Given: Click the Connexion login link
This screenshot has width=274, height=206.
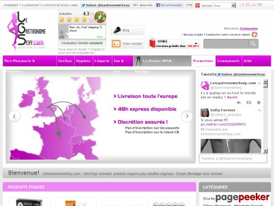Looking at the screenshot, I should [x=249, y=29].
